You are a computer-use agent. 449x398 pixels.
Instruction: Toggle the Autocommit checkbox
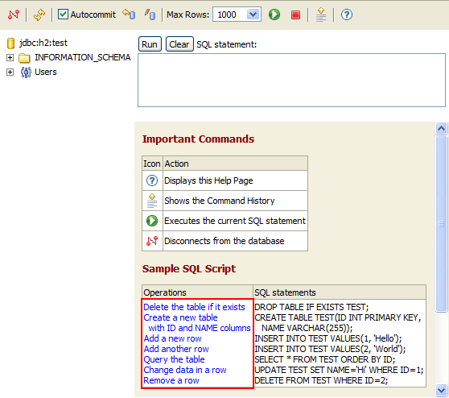tap(63, 14)
